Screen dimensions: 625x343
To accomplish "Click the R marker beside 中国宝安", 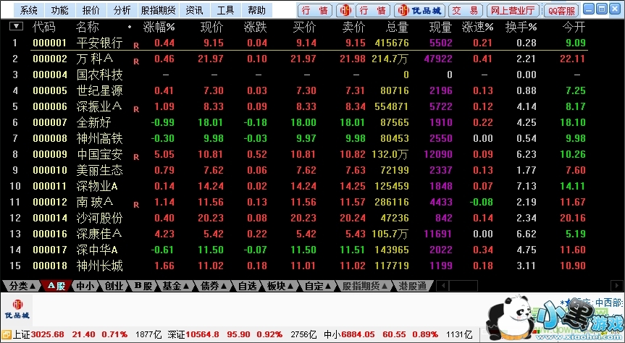I will pyautogui.click(x=136, y=157).
